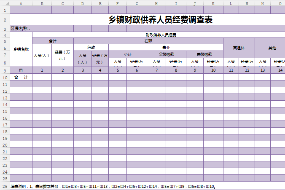Viewport: 285px width, 190px height.
Task: Click the 在职 header cell
Action: pyautogui.click(x=148, y=41)
